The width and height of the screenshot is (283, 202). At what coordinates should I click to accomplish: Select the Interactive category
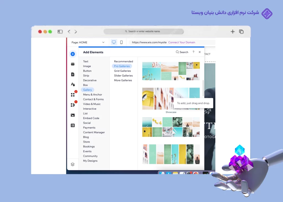pyautogui.click(x=90, y=109)
